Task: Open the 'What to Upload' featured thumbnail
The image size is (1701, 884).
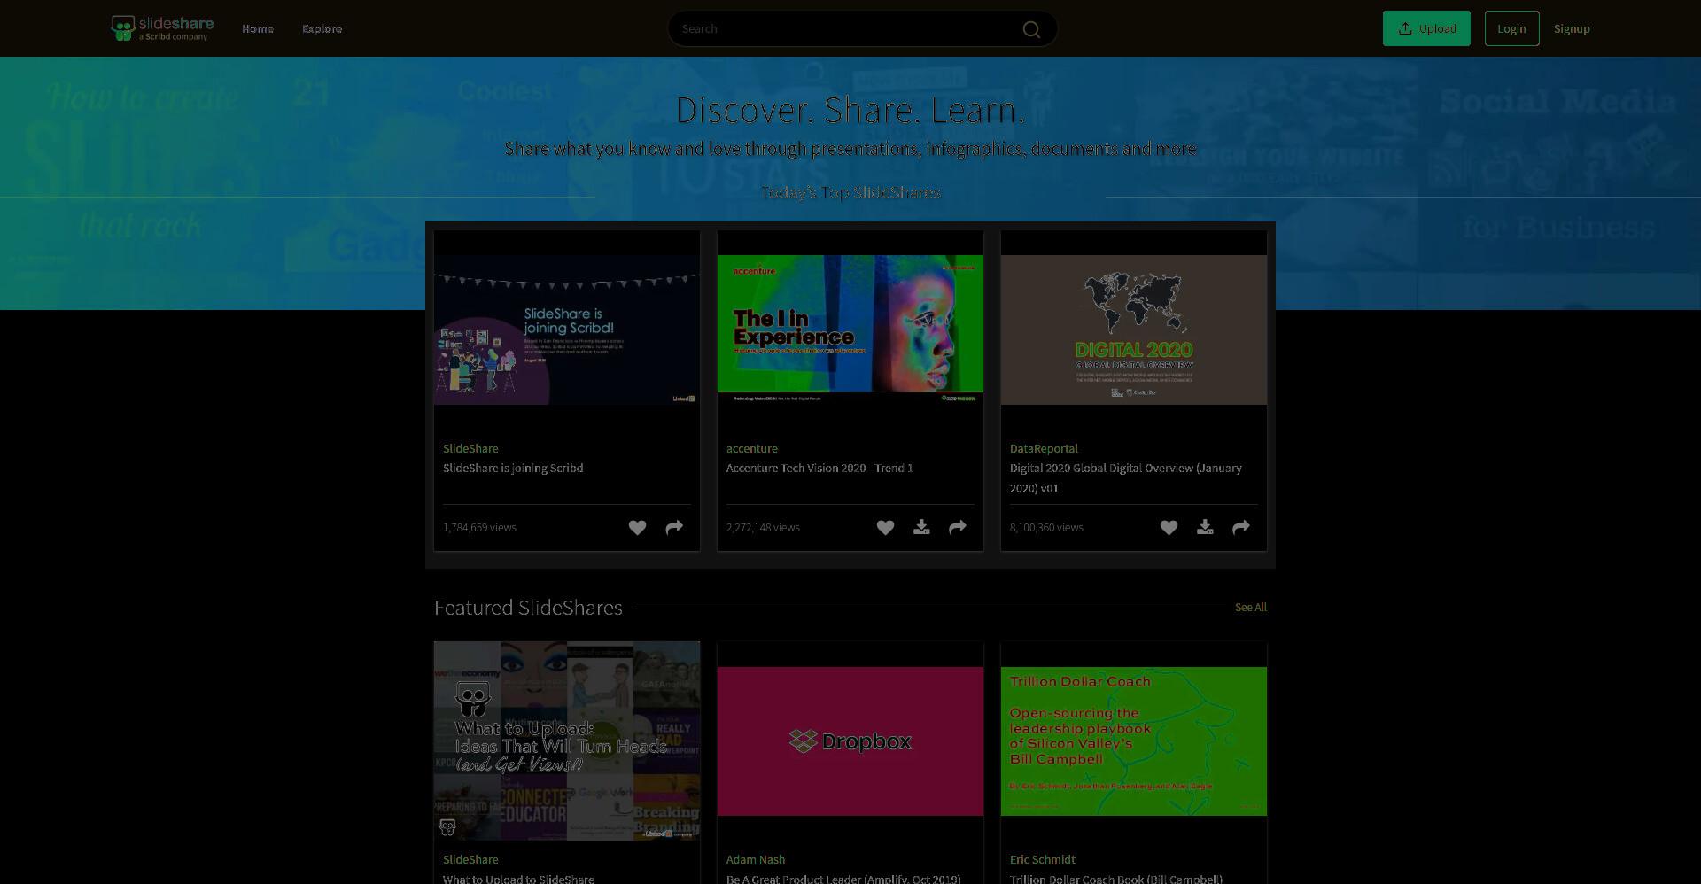Action: [x=567, y=741]
